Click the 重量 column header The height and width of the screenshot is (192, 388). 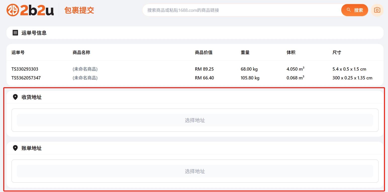point(245,52)
